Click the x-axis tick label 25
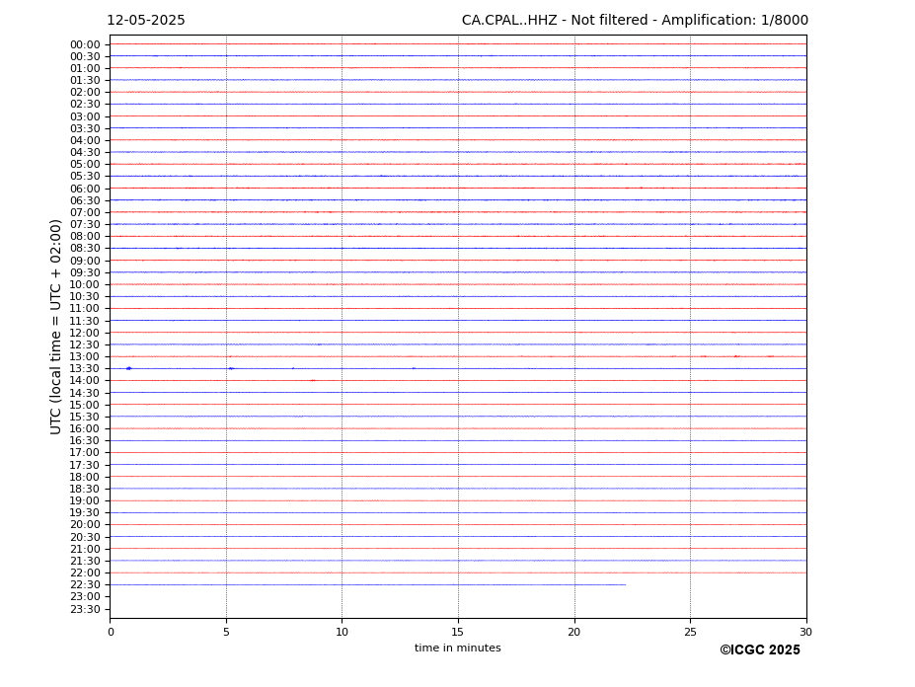Image resolution: width=915 pixels, height=687 pixels. click(x=690, y=632)
